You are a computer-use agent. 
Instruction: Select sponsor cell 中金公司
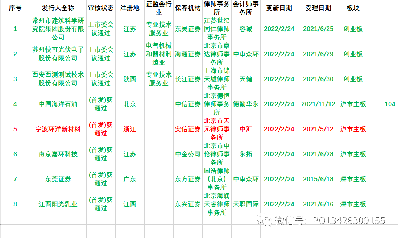[188, 154]
